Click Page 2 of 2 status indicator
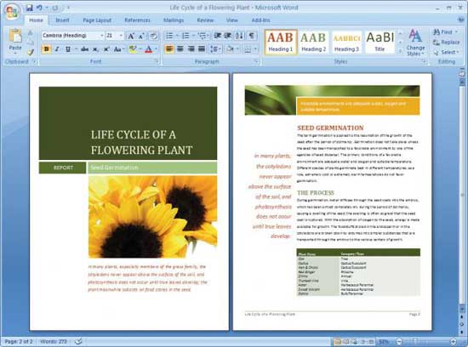468x347 pixels. (19, 341)
